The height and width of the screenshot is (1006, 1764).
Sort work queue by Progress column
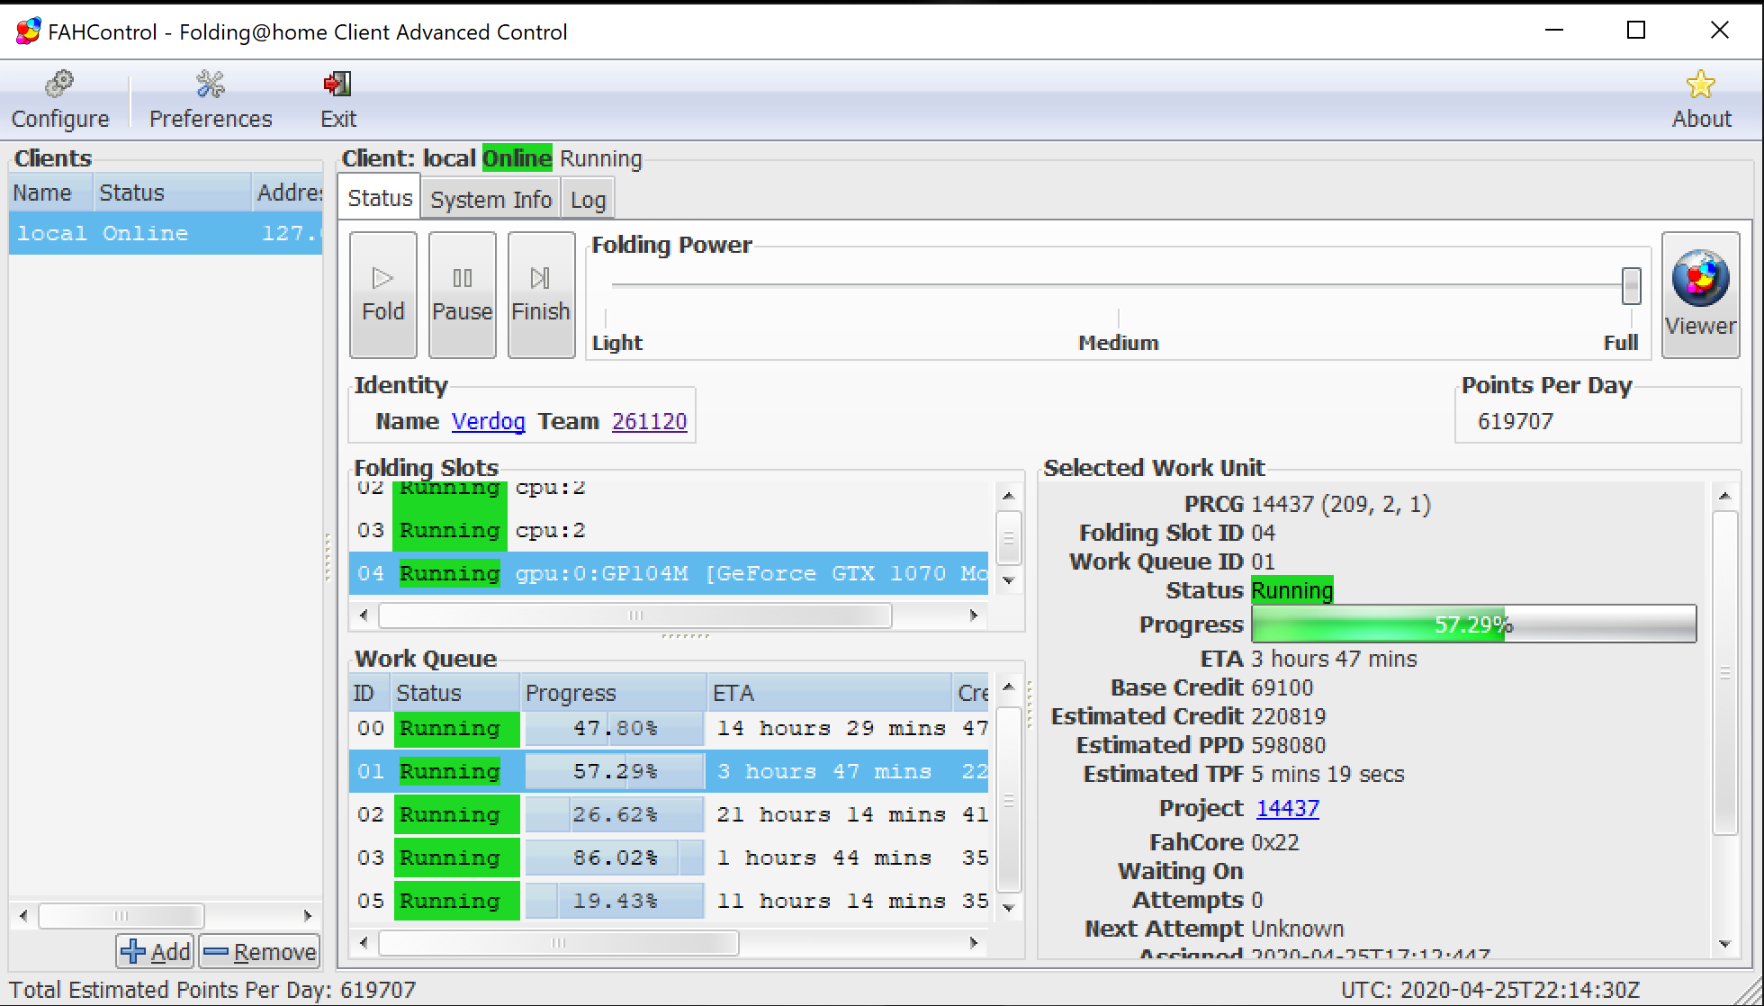pos(613,692)
